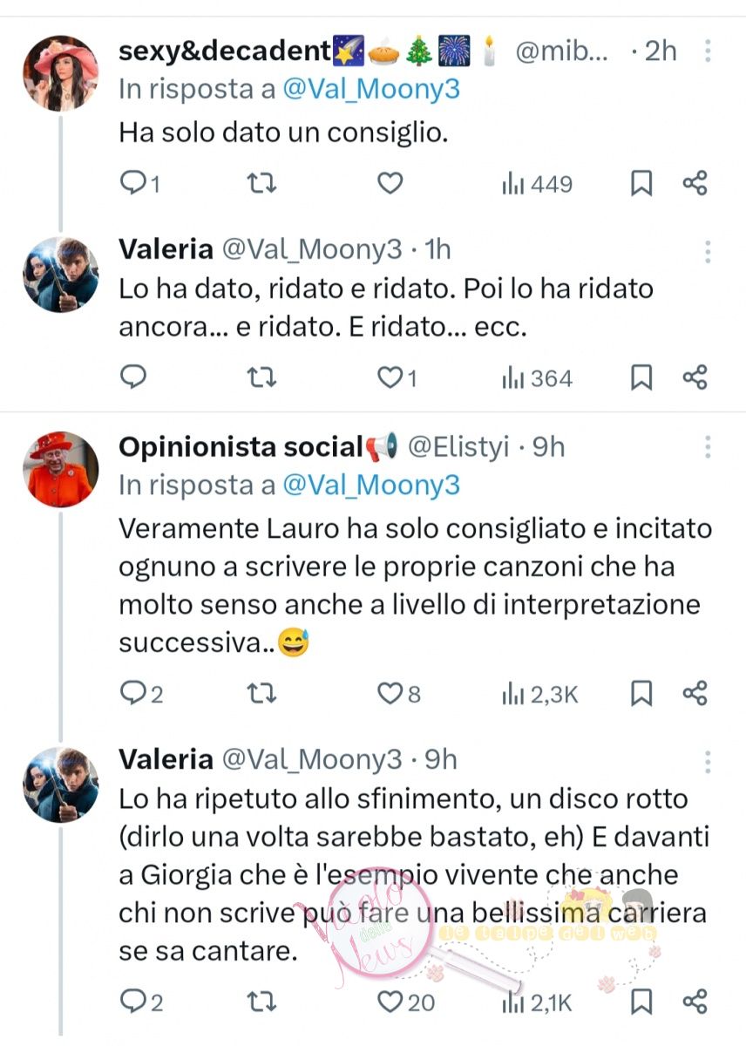Open Opinionista social's profile name
Viewport: 746px width, 1046px height.
(x=240, y=447)
